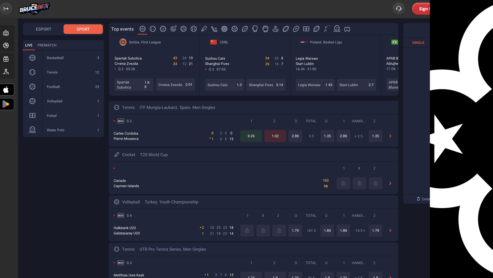Screen dimensions: 493x278
Task: Switch to the SPORT toggle
Action: 83,29
